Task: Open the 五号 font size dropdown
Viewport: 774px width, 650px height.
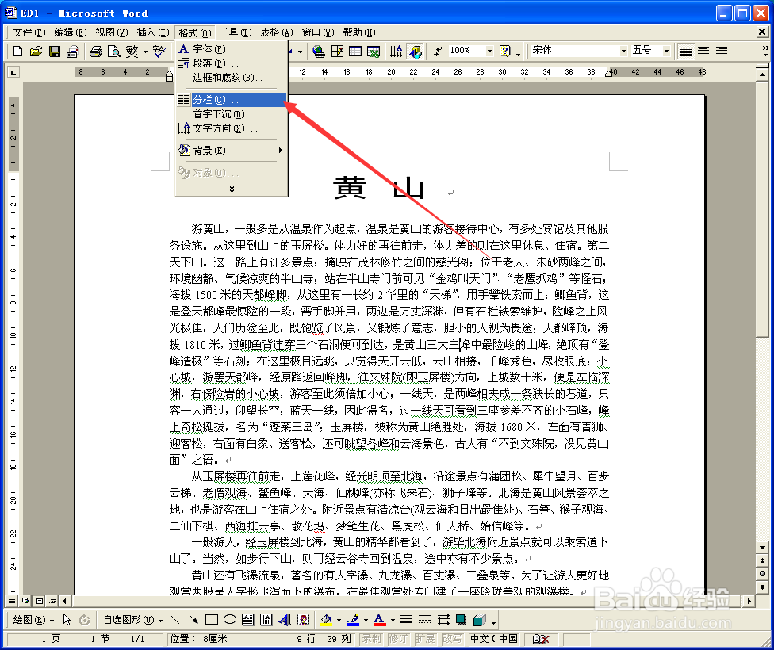Action: point(665,50)
